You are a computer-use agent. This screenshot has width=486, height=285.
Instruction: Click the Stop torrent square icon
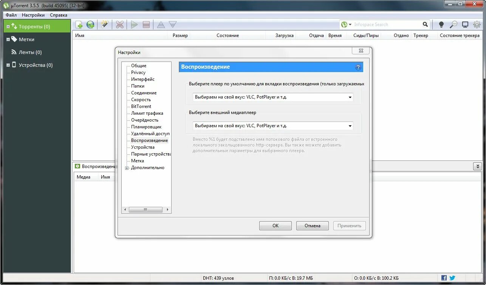coord(146,25)
